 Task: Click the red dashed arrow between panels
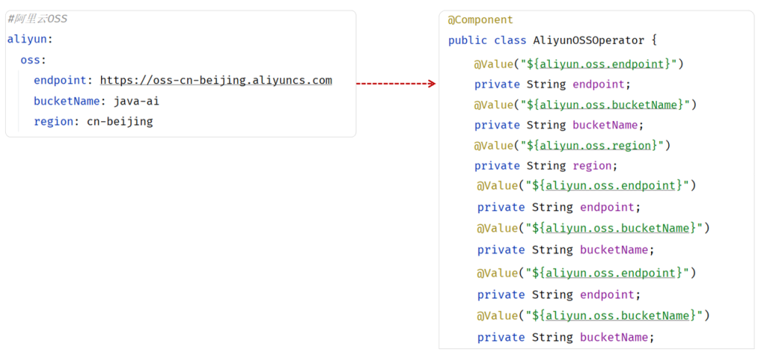coord(395,84)
